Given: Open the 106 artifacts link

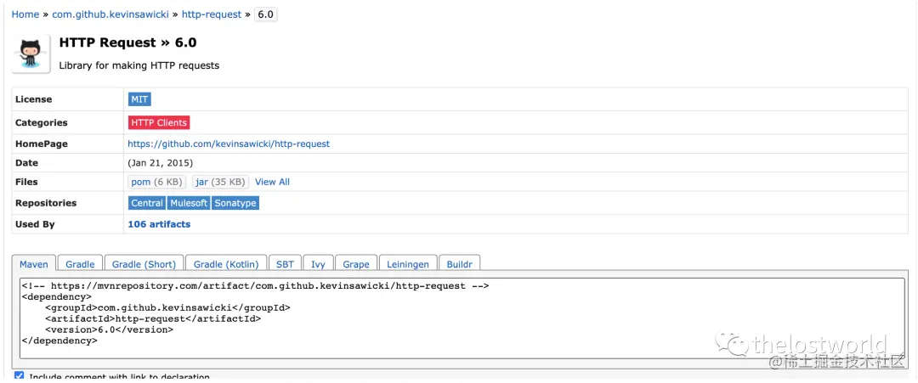Looking at the screenshot, I should tap(159, 224).
